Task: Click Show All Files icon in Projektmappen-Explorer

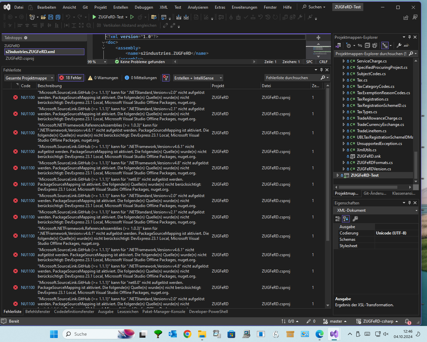Action: [375, 45]
